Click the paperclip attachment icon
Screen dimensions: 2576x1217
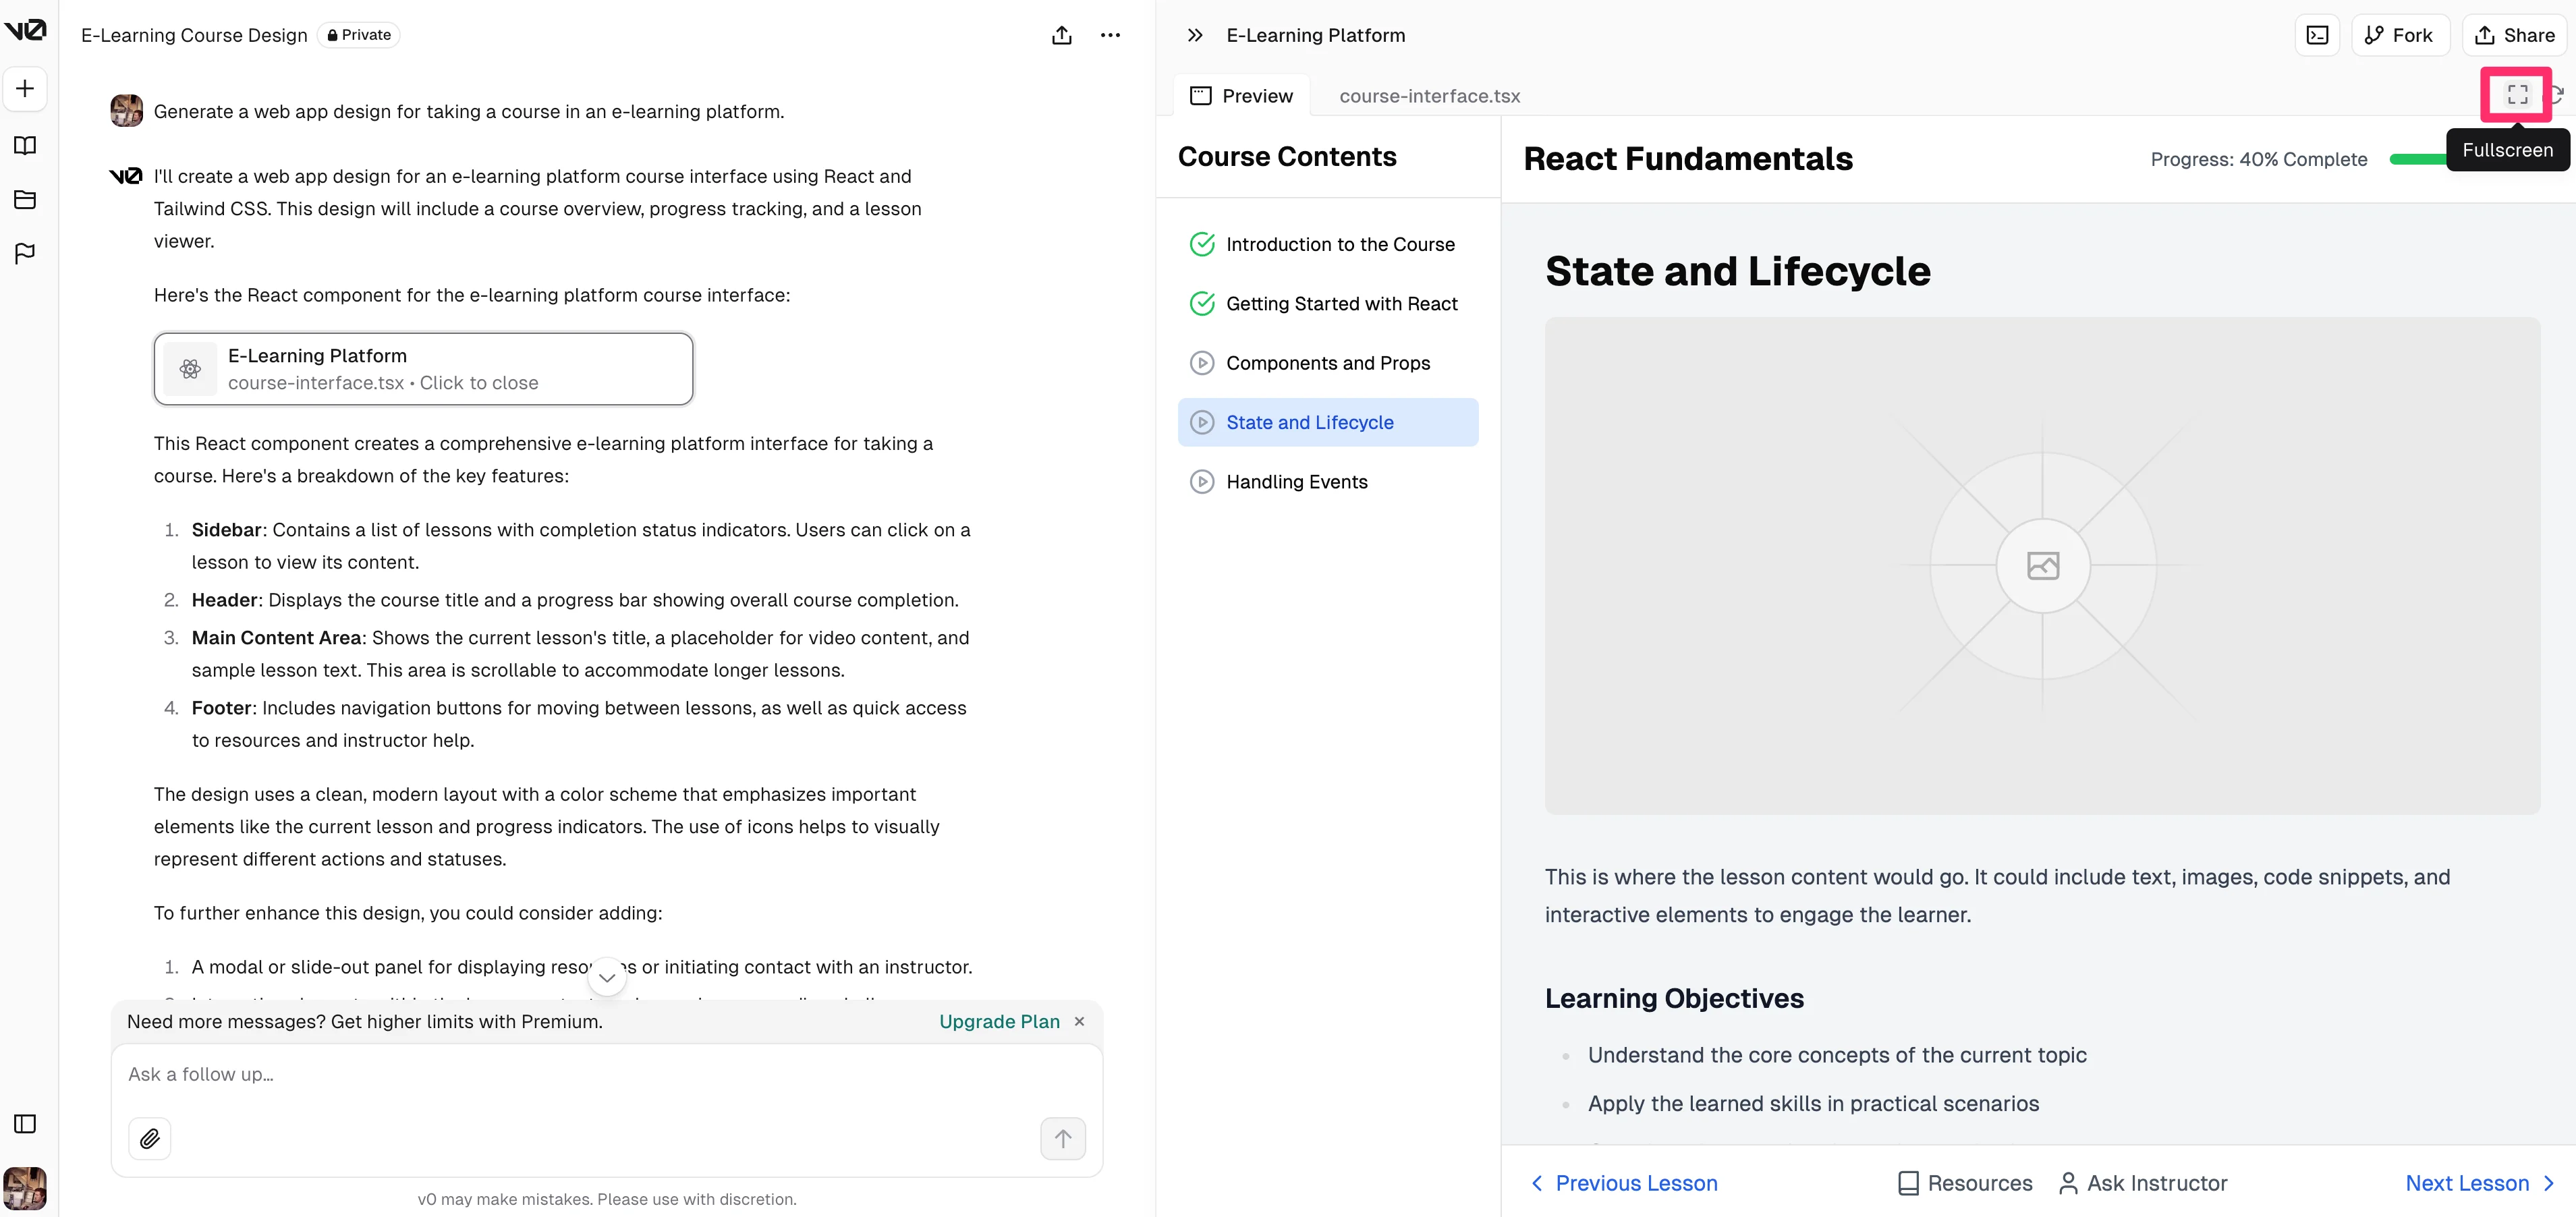tap(150, 1138)
